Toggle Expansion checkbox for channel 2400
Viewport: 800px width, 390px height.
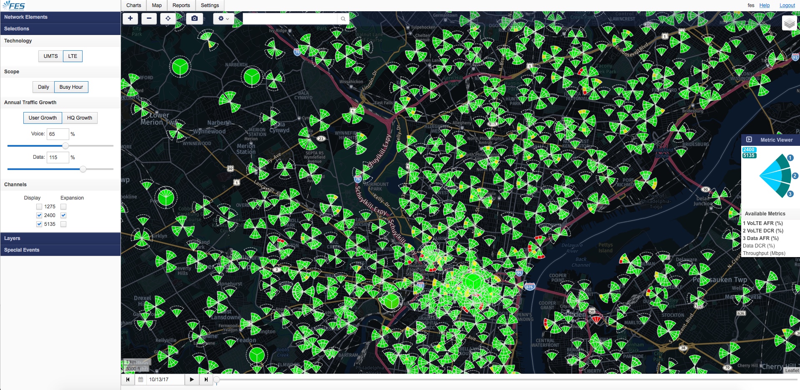pyautogui.click(x=63, y=215)
